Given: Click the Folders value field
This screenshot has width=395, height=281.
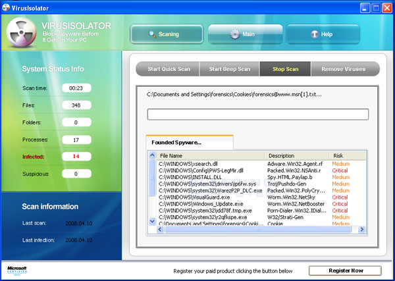Looking at the screenshot, I should point(76,122).
